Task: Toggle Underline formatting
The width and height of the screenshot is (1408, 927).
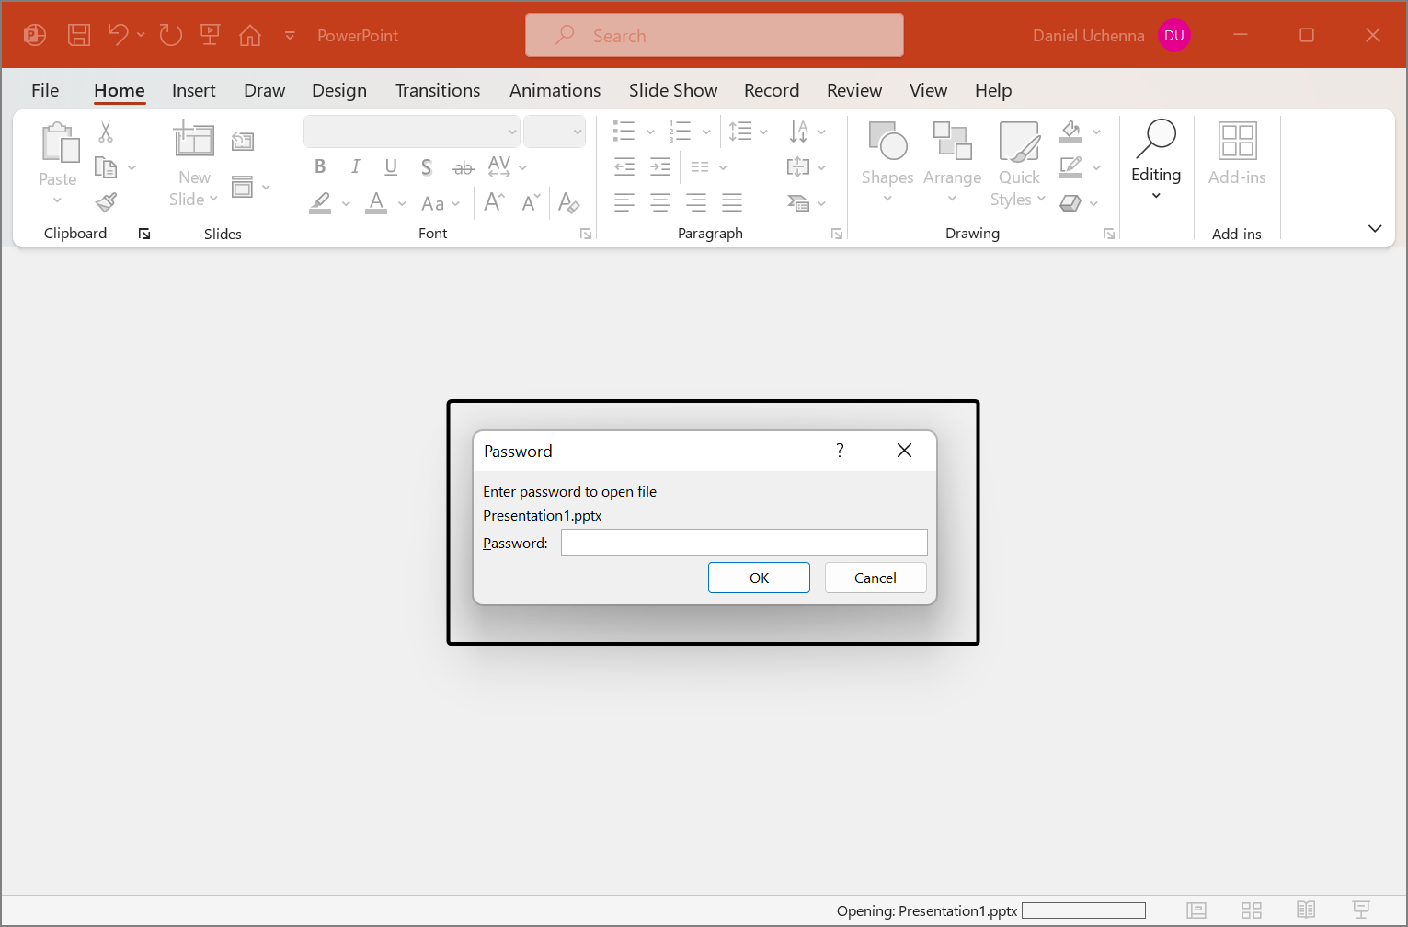Action: (x=391, y=166)
